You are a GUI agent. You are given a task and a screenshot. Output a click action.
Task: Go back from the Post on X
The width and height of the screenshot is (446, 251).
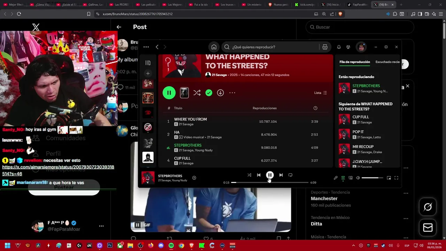pos(119,27)
